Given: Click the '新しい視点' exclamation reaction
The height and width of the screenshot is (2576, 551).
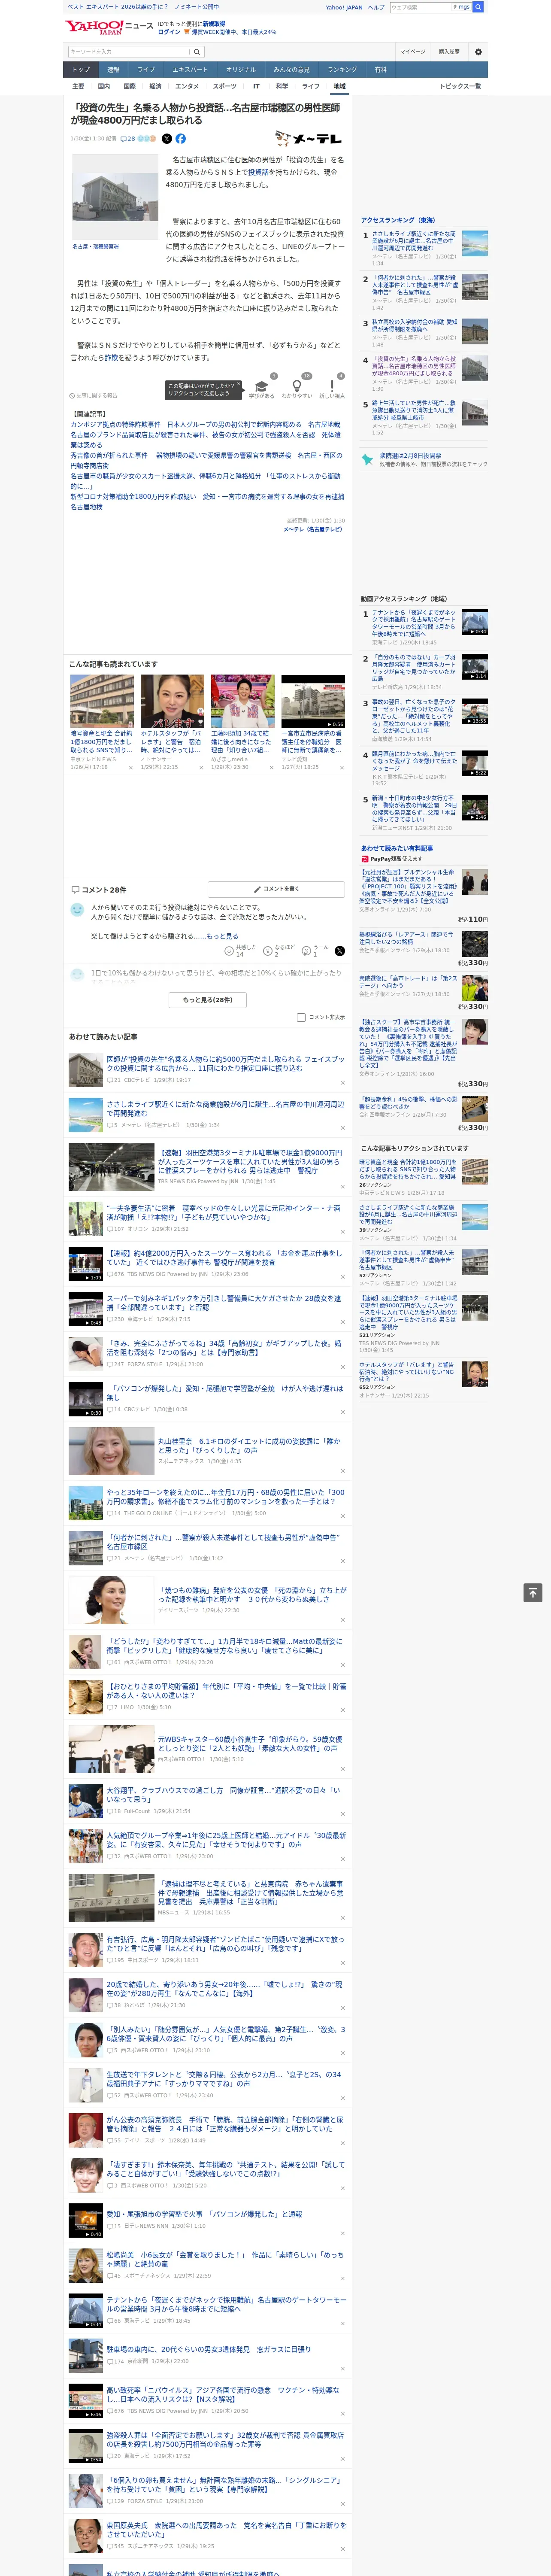Looking at the screenshot, I should pyautogui.click(x=332, y=388).
